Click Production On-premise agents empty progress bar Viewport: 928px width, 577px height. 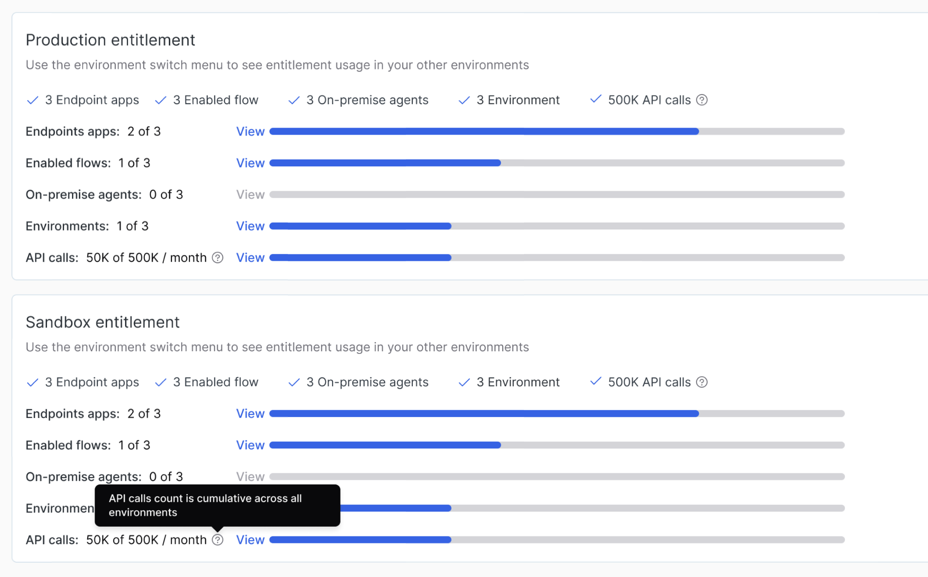point(557,194)
